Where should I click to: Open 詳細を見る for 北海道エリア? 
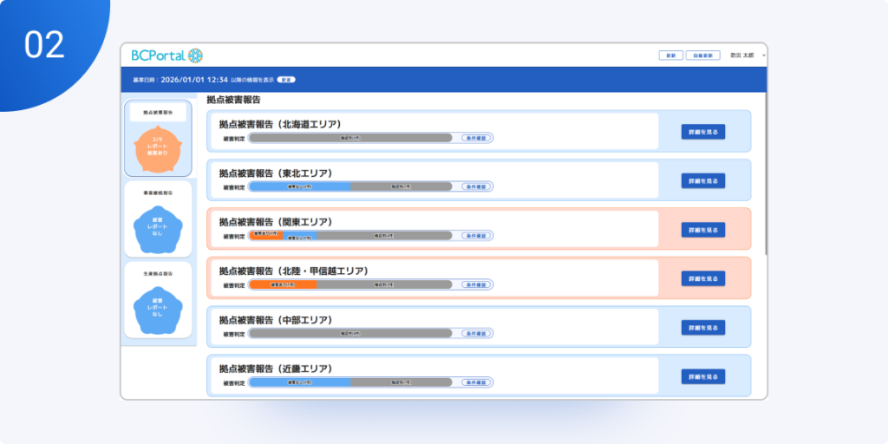[702, 132]
